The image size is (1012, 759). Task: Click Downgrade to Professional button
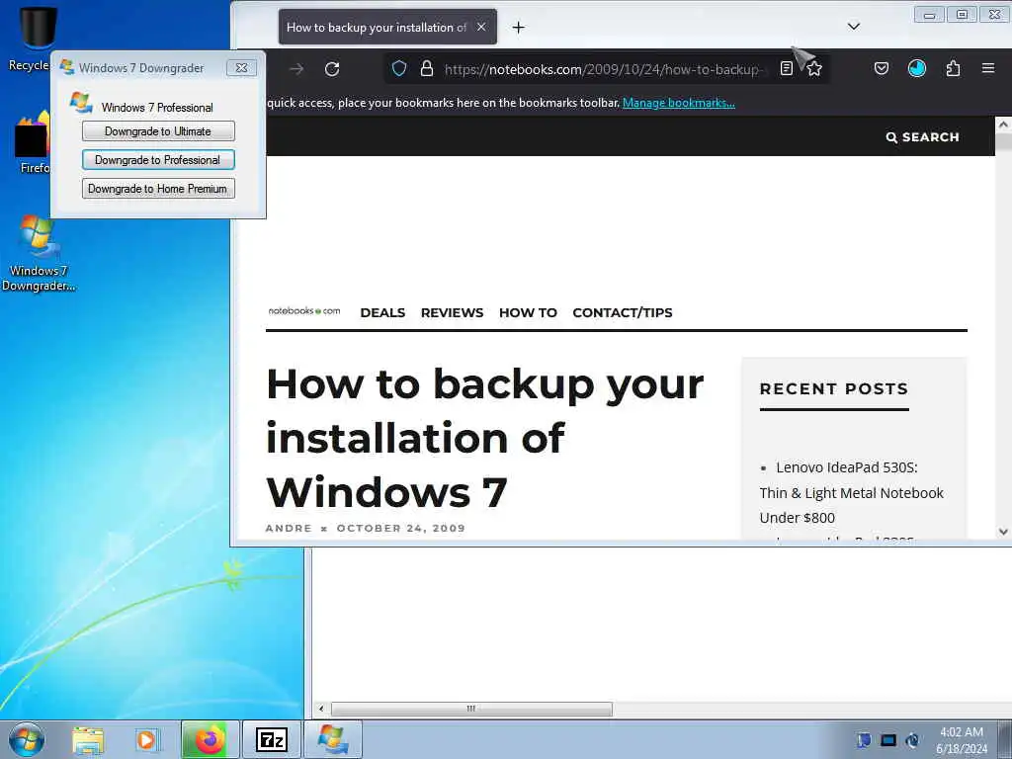tap(158, 159)
